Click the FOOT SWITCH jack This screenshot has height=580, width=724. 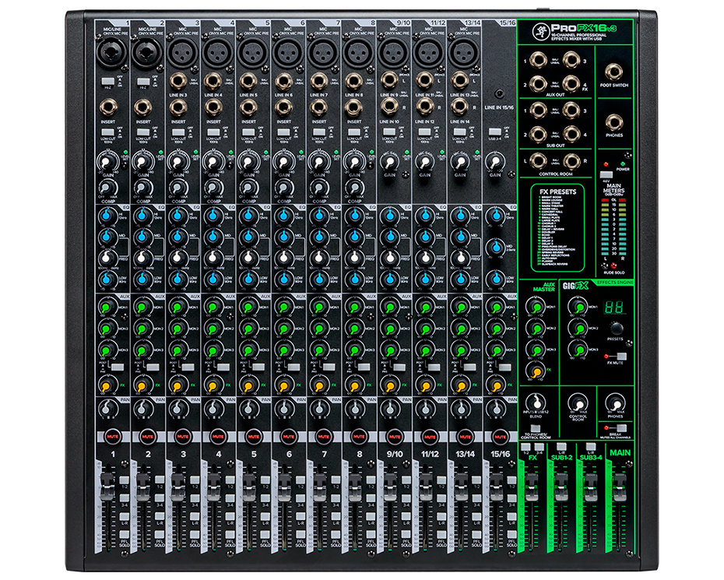click(x=615, y=72)
